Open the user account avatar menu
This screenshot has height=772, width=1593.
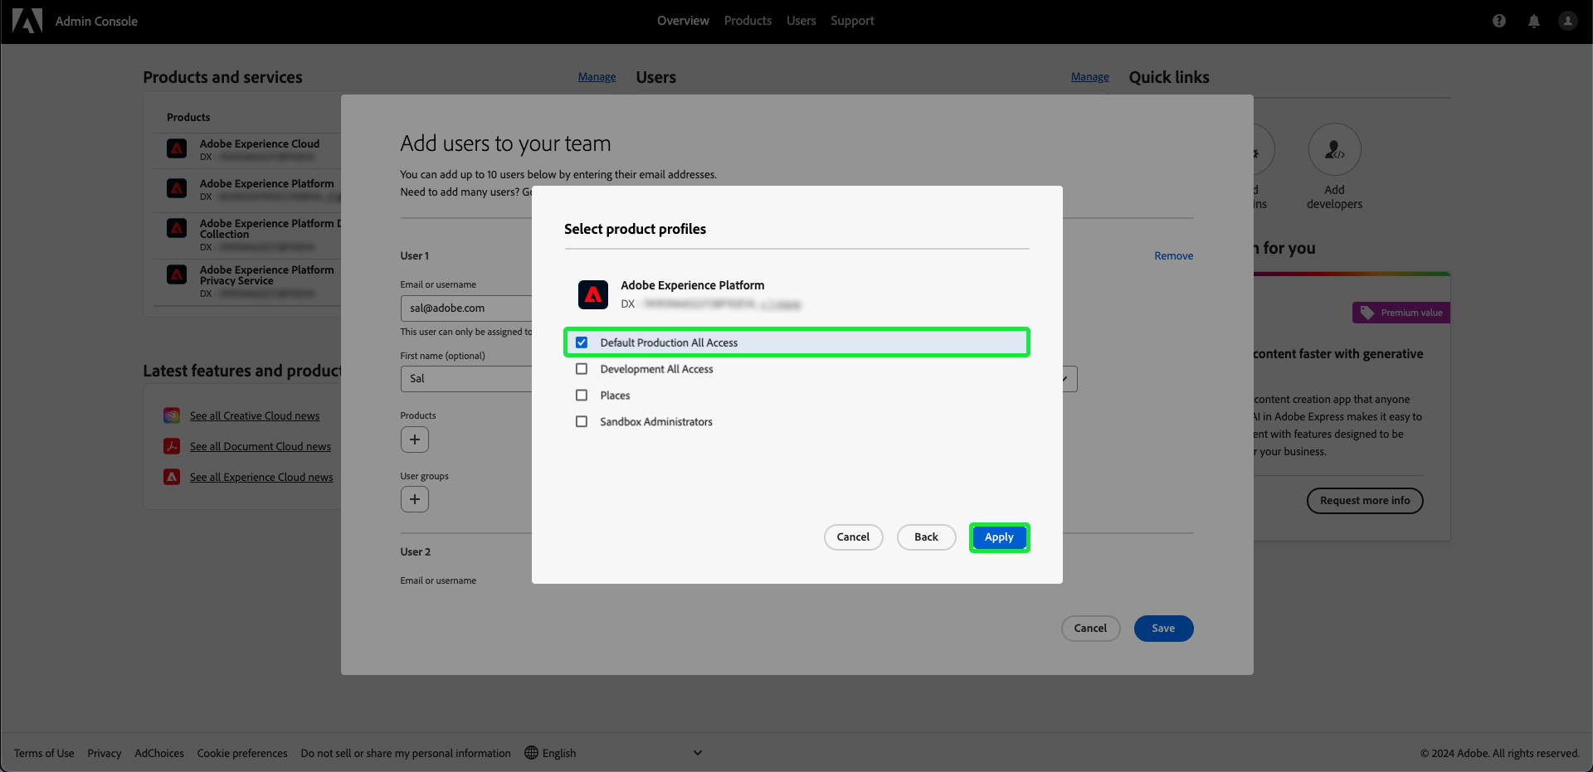click(x=1567, y=21)
